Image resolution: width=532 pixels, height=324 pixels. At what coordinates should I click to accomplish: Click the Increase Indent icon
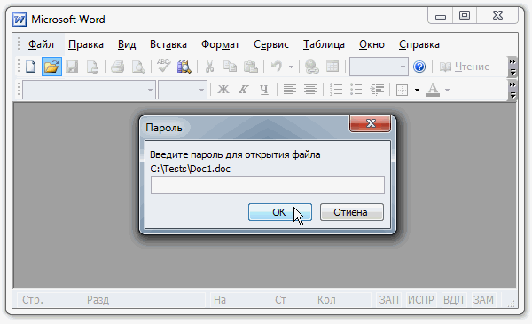377,90
